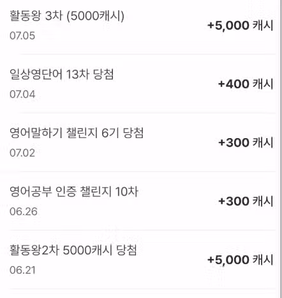This screenshot has height=298, width=282.
Task: Select 영어공부 인증 챌린지 10차 entry
Action: (x=140, y=201)
